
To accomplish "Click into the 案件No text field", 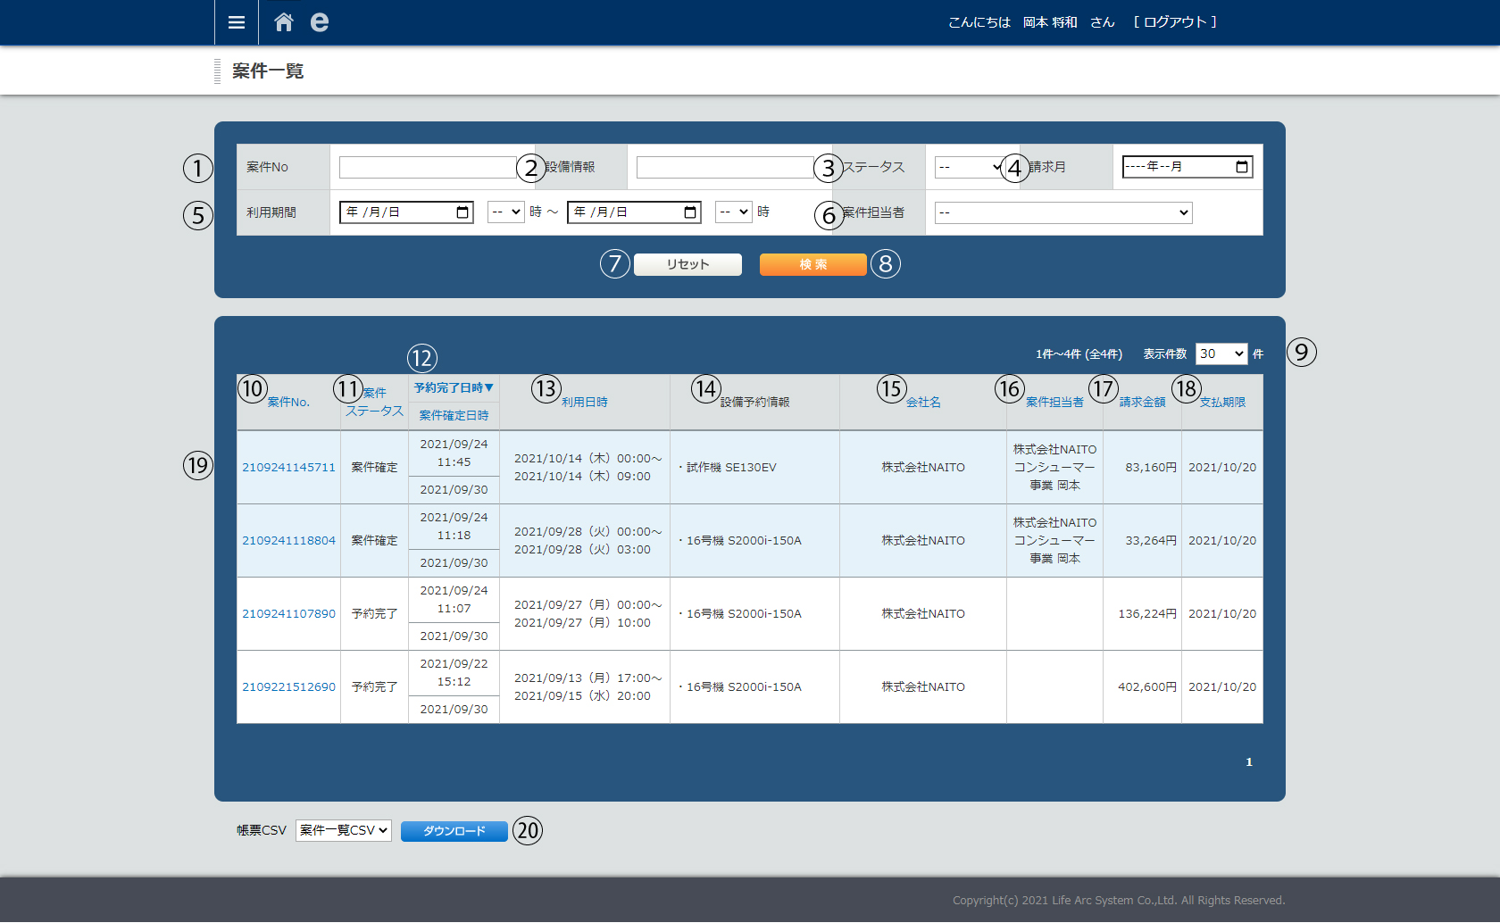I will tap(427, 168).
